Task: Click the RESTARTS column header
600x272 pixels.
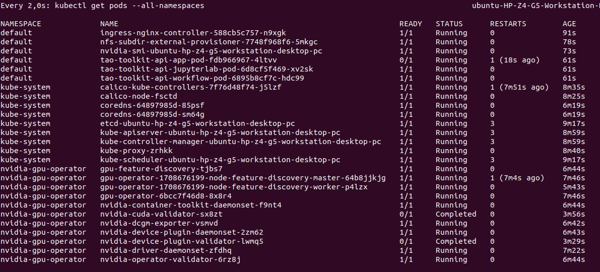Action: (508, 24)
